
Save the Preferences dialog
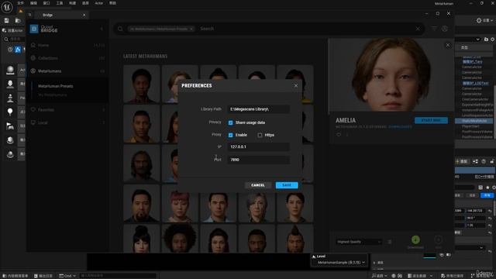287,185
